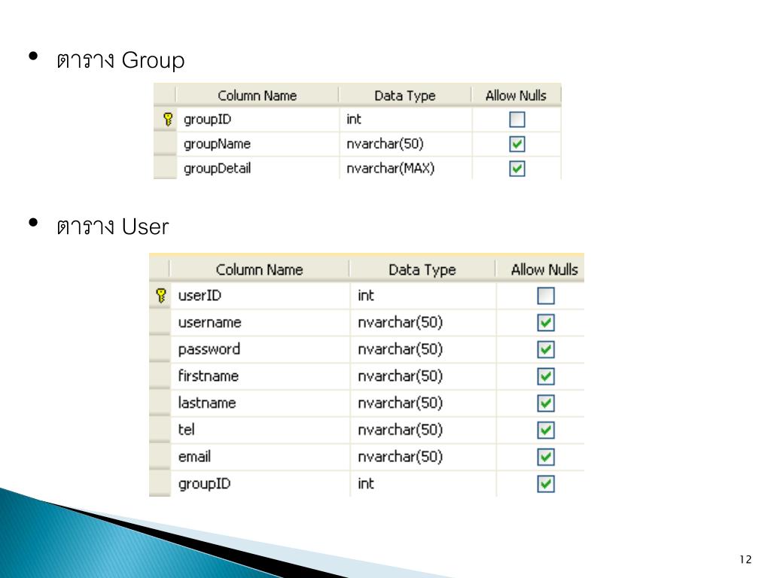Toggle Allow Nulls checkbox for email
The width and height of the screenshot is (771, 578).
tap(546, 457)
